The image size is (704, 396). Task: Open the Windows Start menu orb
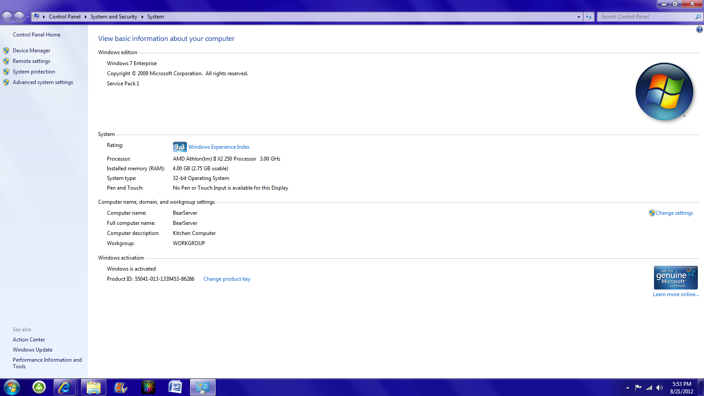[x=12, y=387]
